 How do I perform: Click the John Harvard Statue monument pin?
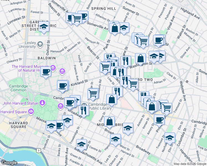click(42, 103)
